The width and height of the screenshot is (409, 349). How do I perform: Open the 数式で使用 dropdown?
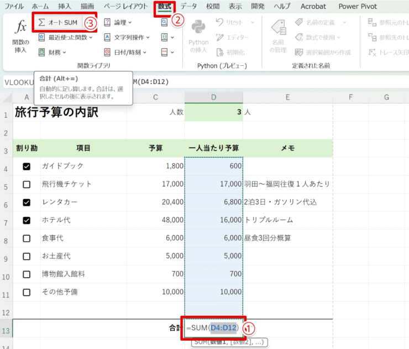(318, 38)
